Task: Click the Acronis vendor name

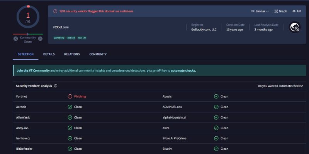Action: (x=21, y=107)
